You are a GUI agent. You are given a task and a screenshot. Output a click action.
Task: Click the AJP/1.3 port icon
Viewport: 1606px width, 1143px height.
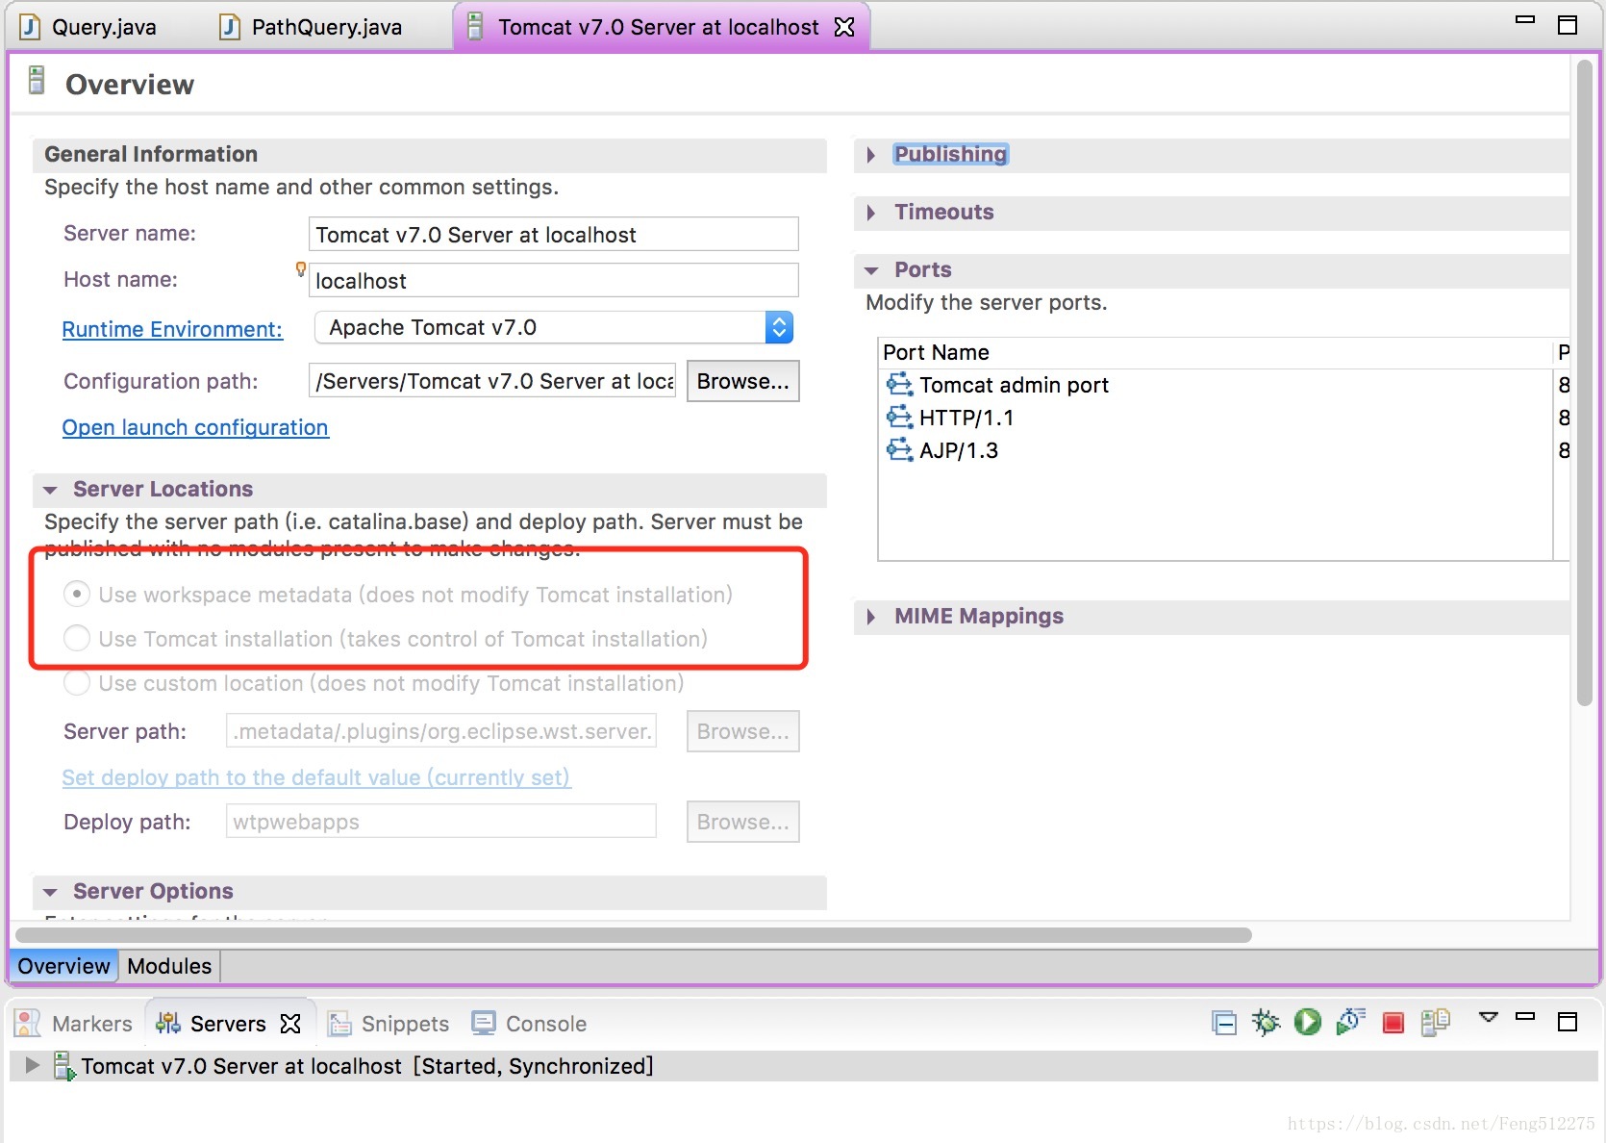(899, 450)
